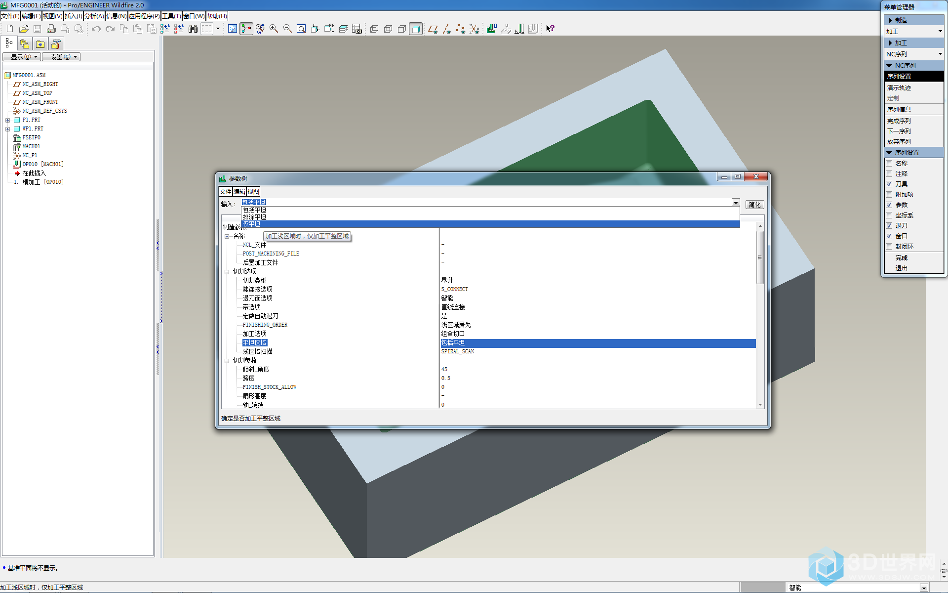Toggle datum axes visibility icon

click(x=447, y=29)
